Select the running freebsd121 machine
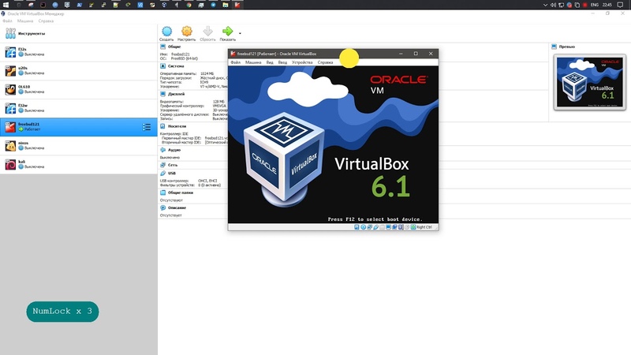631x355 pixels. [78, 127]
